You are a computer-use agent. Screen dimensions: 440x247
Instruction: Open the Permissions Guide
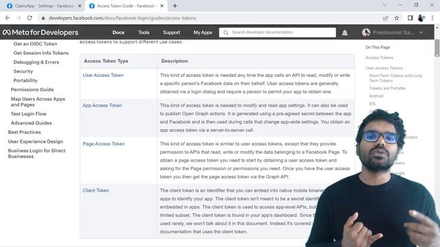point(32,90)
